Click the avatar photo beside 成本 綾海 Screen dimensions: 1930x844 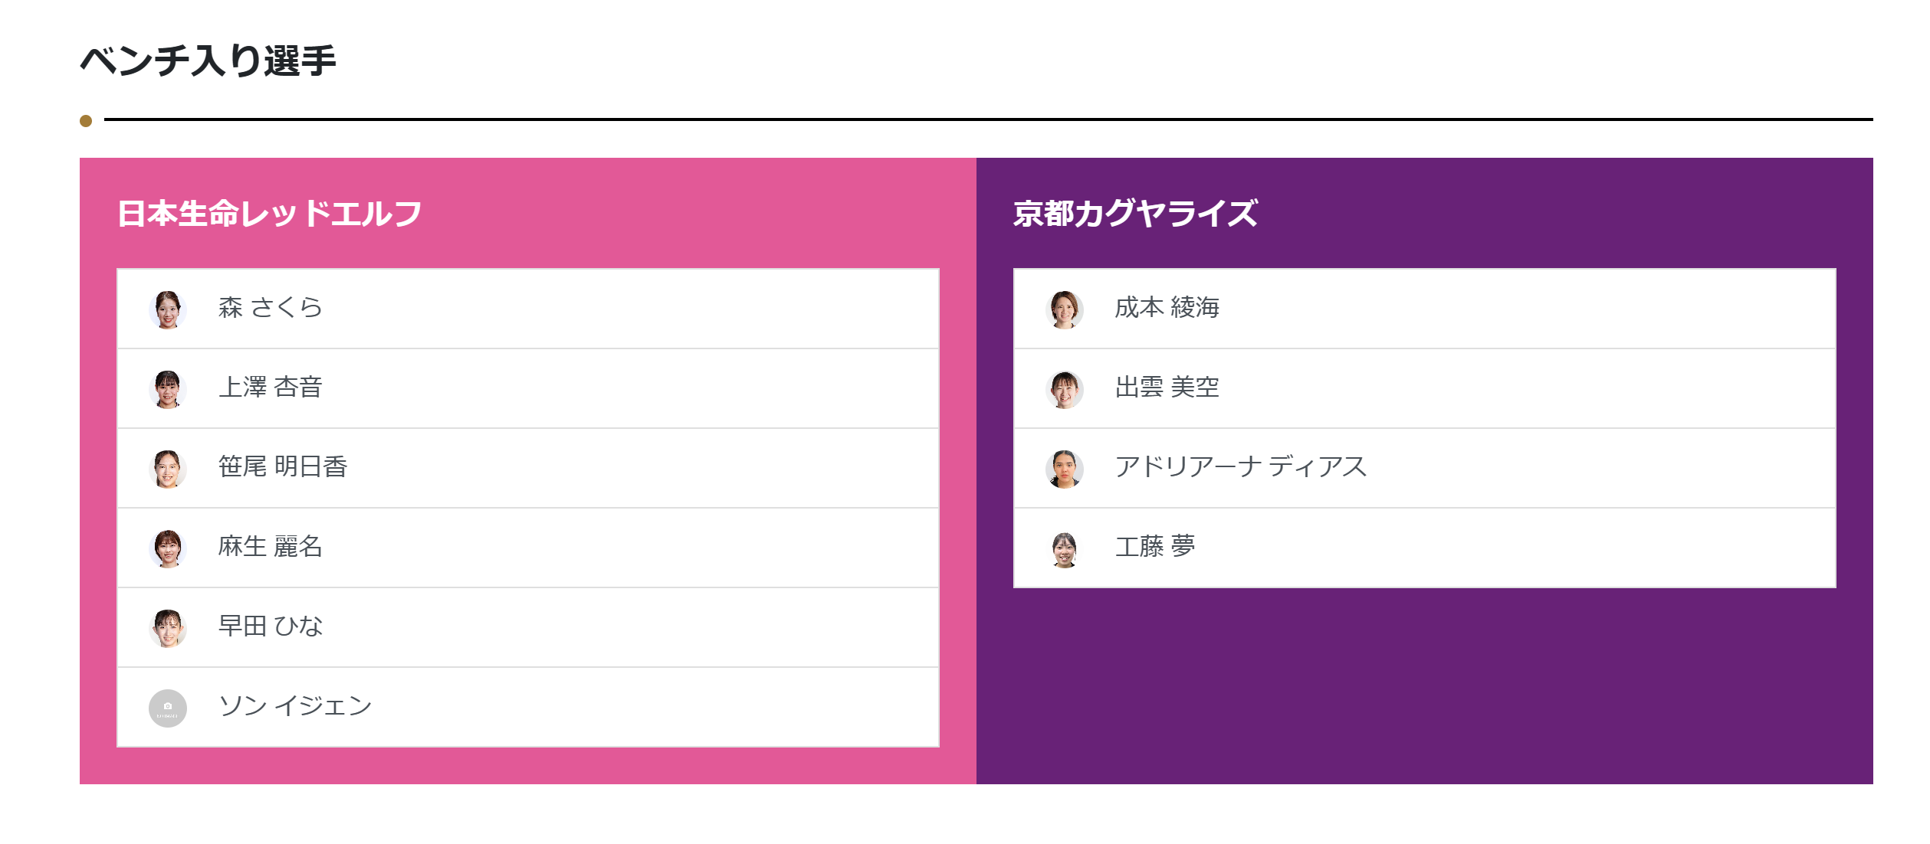click(1064, 310)
